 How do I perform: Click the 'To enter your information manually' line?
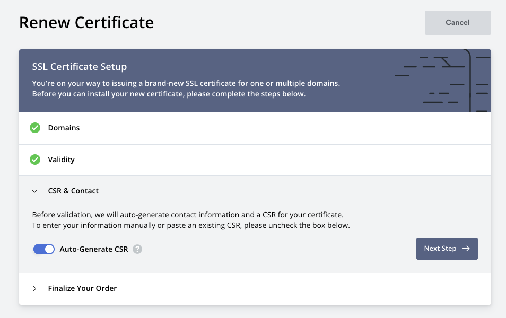pos(191,225)
